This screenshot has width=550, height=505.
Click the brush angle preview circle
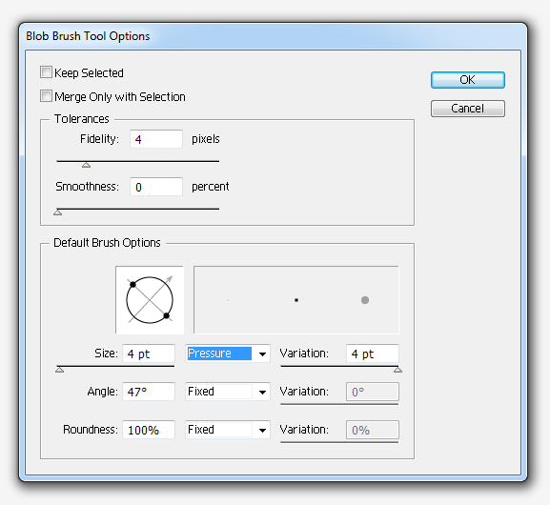(x=150, y=300)
